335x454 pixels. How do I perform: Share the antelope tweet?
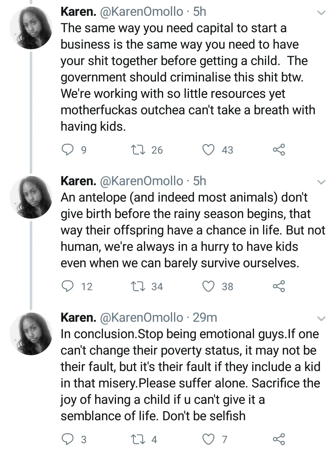coord(279,286)
